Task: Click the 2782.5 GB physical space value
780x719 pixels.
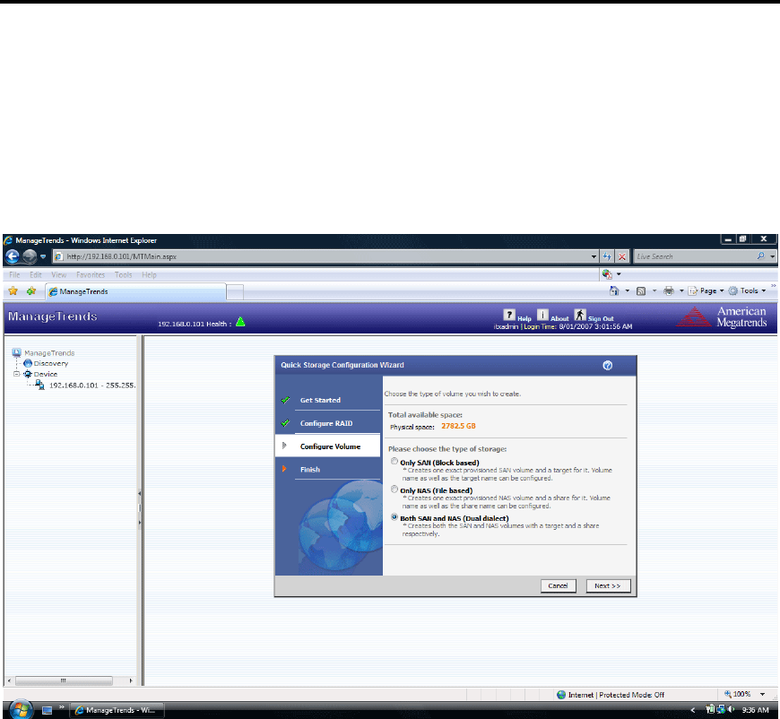Action: click(458, 426)
